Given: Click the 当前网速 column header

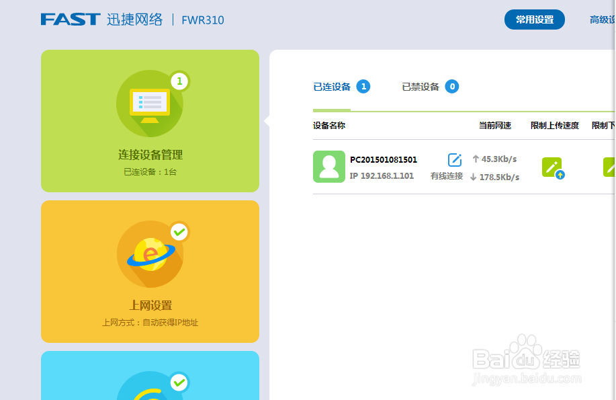Looking at the screenshot, I should pyautogui.click(x=495, y=126).
